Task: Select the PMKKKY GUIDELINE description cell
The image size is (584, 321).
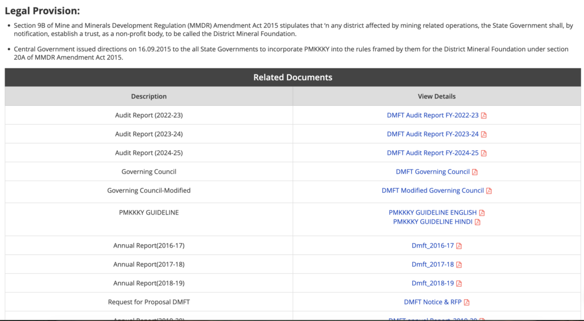Action: point(149,219)
